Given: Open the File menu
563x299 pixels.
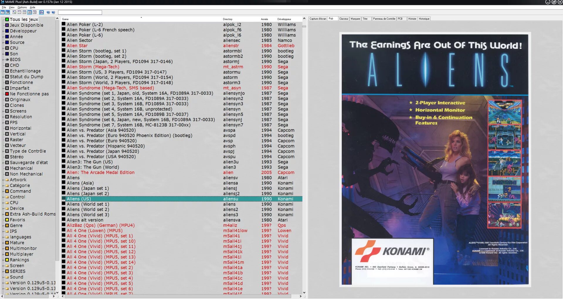Looking at the screenshot, I should point(4,7).
